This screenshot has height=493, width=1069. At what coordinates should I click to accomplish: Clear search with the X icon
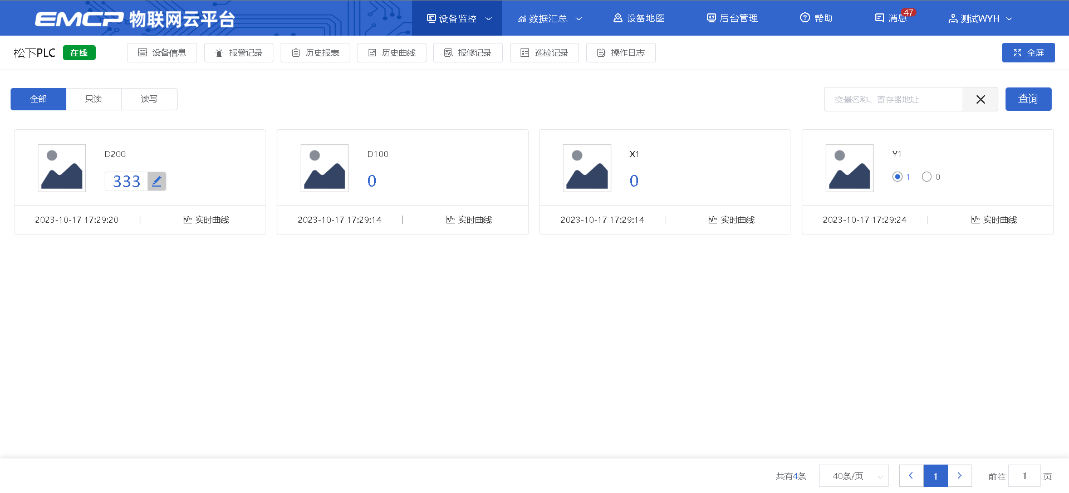[980, 99]
